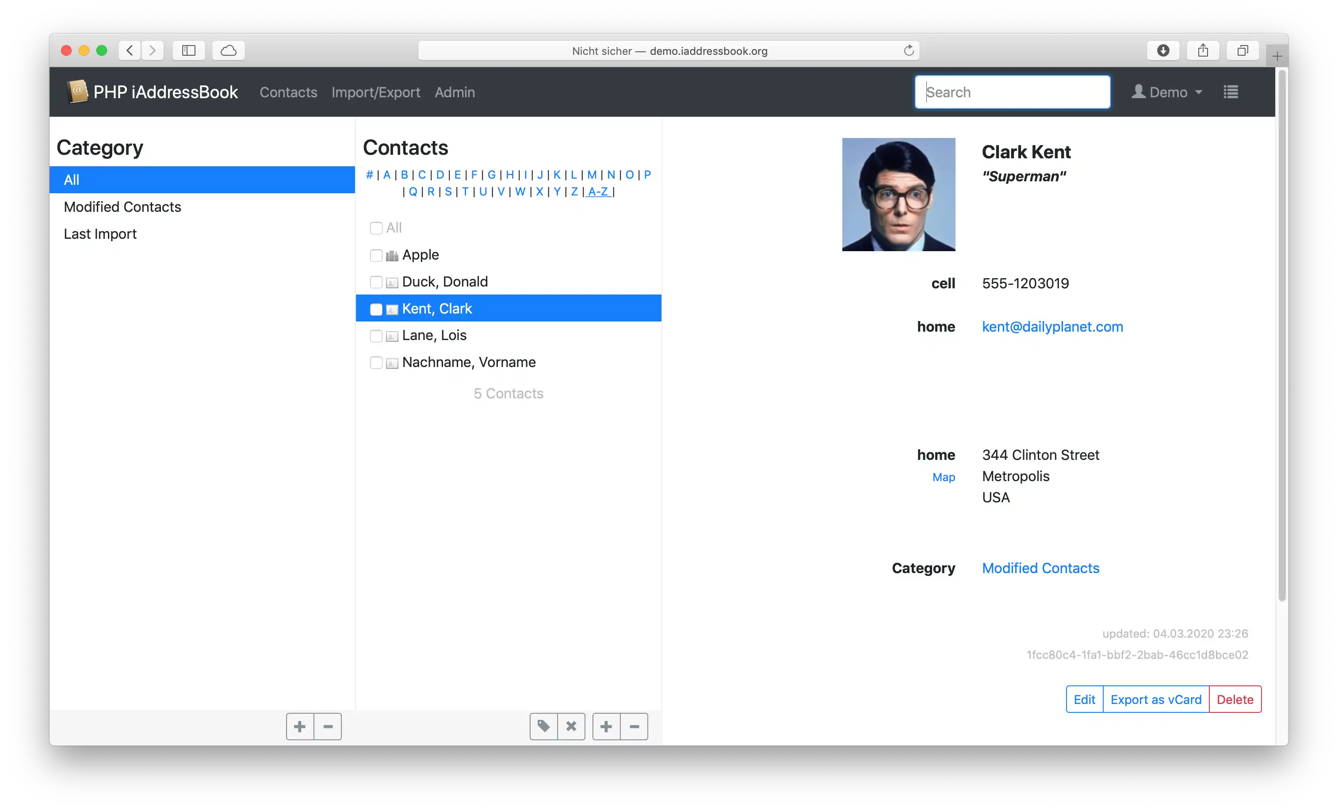The height and width of the screenshot is (811, 1338).
Task: Reload the page with the refresh icon
Action: (909, 50)
